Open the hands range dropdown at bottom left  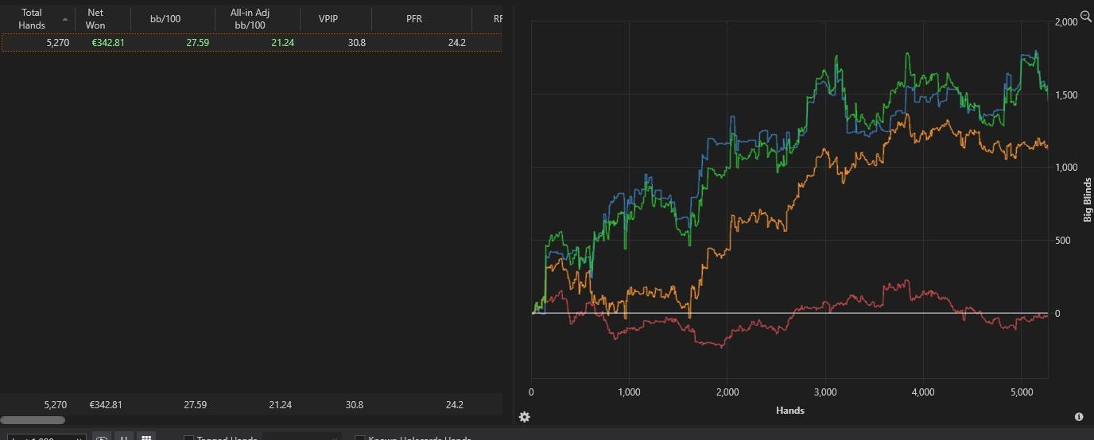(x=44, y=438)
